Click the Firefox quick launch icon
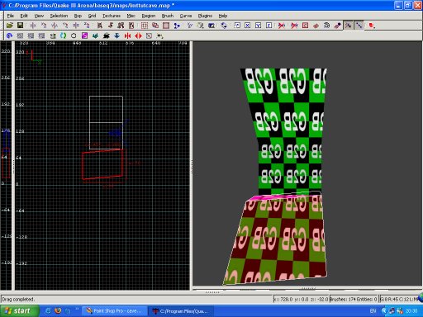 pos(58,311)
